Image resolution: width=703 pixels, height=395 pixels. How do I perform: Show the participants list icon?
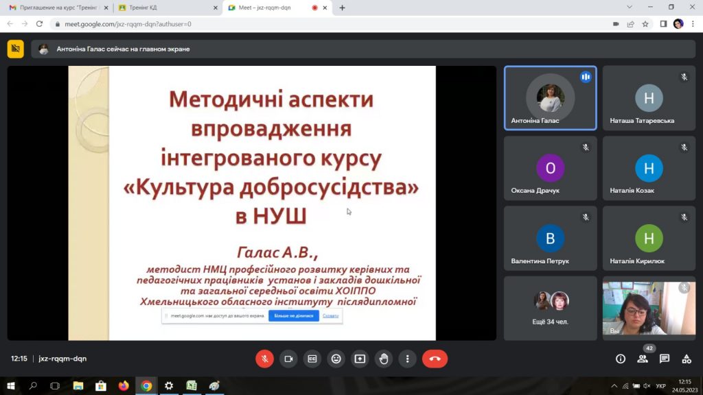tap(643, 359)
